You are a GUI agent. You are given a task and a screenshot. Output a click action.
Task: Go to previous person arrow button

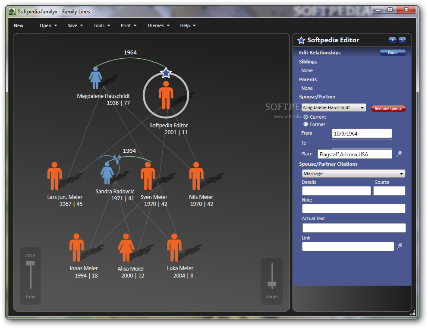click(392, 40)
